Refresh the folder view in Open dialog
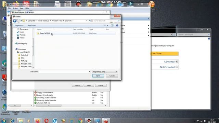 (90, 21)
